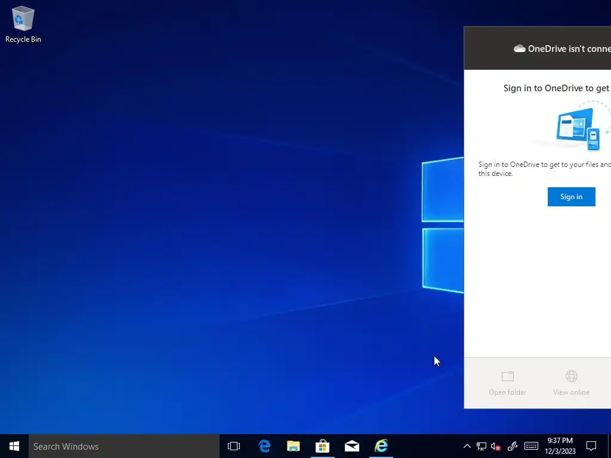
Task: Open File Explorer from taskbar
Action: tap(294, 446)
